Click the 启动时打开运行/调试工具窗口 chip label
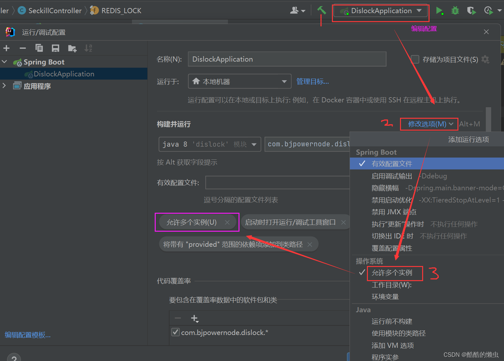The image size is (504, 361). (x=290, y=222)
